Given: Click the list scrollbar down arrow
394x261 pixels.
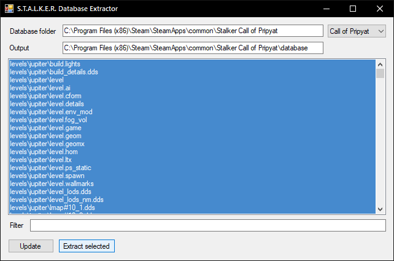Looking at the screenshot, I should [x=380, y=209].
